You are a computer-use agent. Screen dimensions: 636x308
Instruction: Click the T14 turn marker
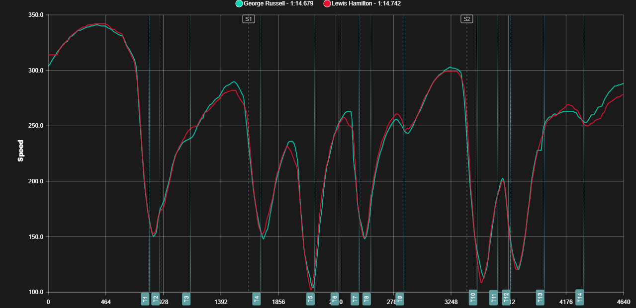(x=579, y=297)
